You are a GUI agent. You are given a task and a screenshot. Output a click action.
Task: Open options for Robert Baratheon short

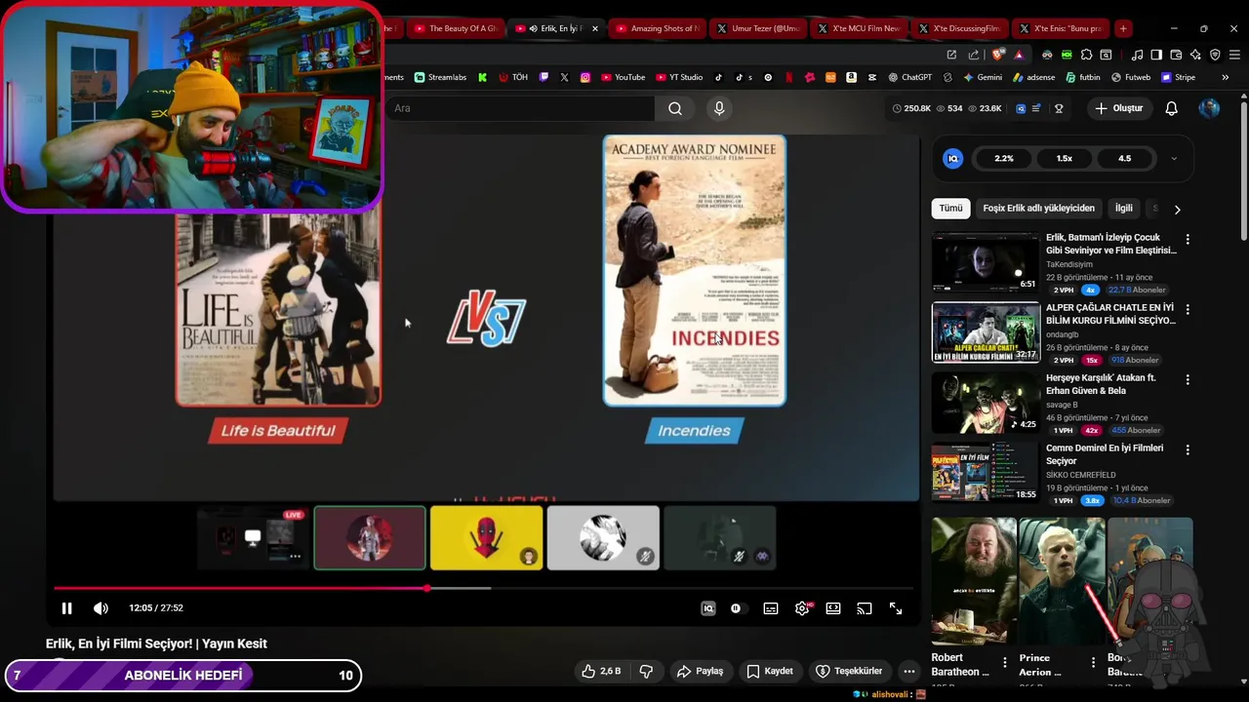(1005, 663)
